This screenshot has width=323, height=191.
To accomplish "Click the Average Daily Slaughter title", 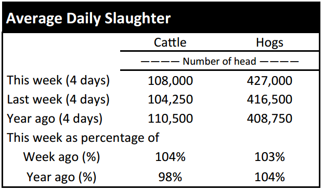I will (88, 19).
